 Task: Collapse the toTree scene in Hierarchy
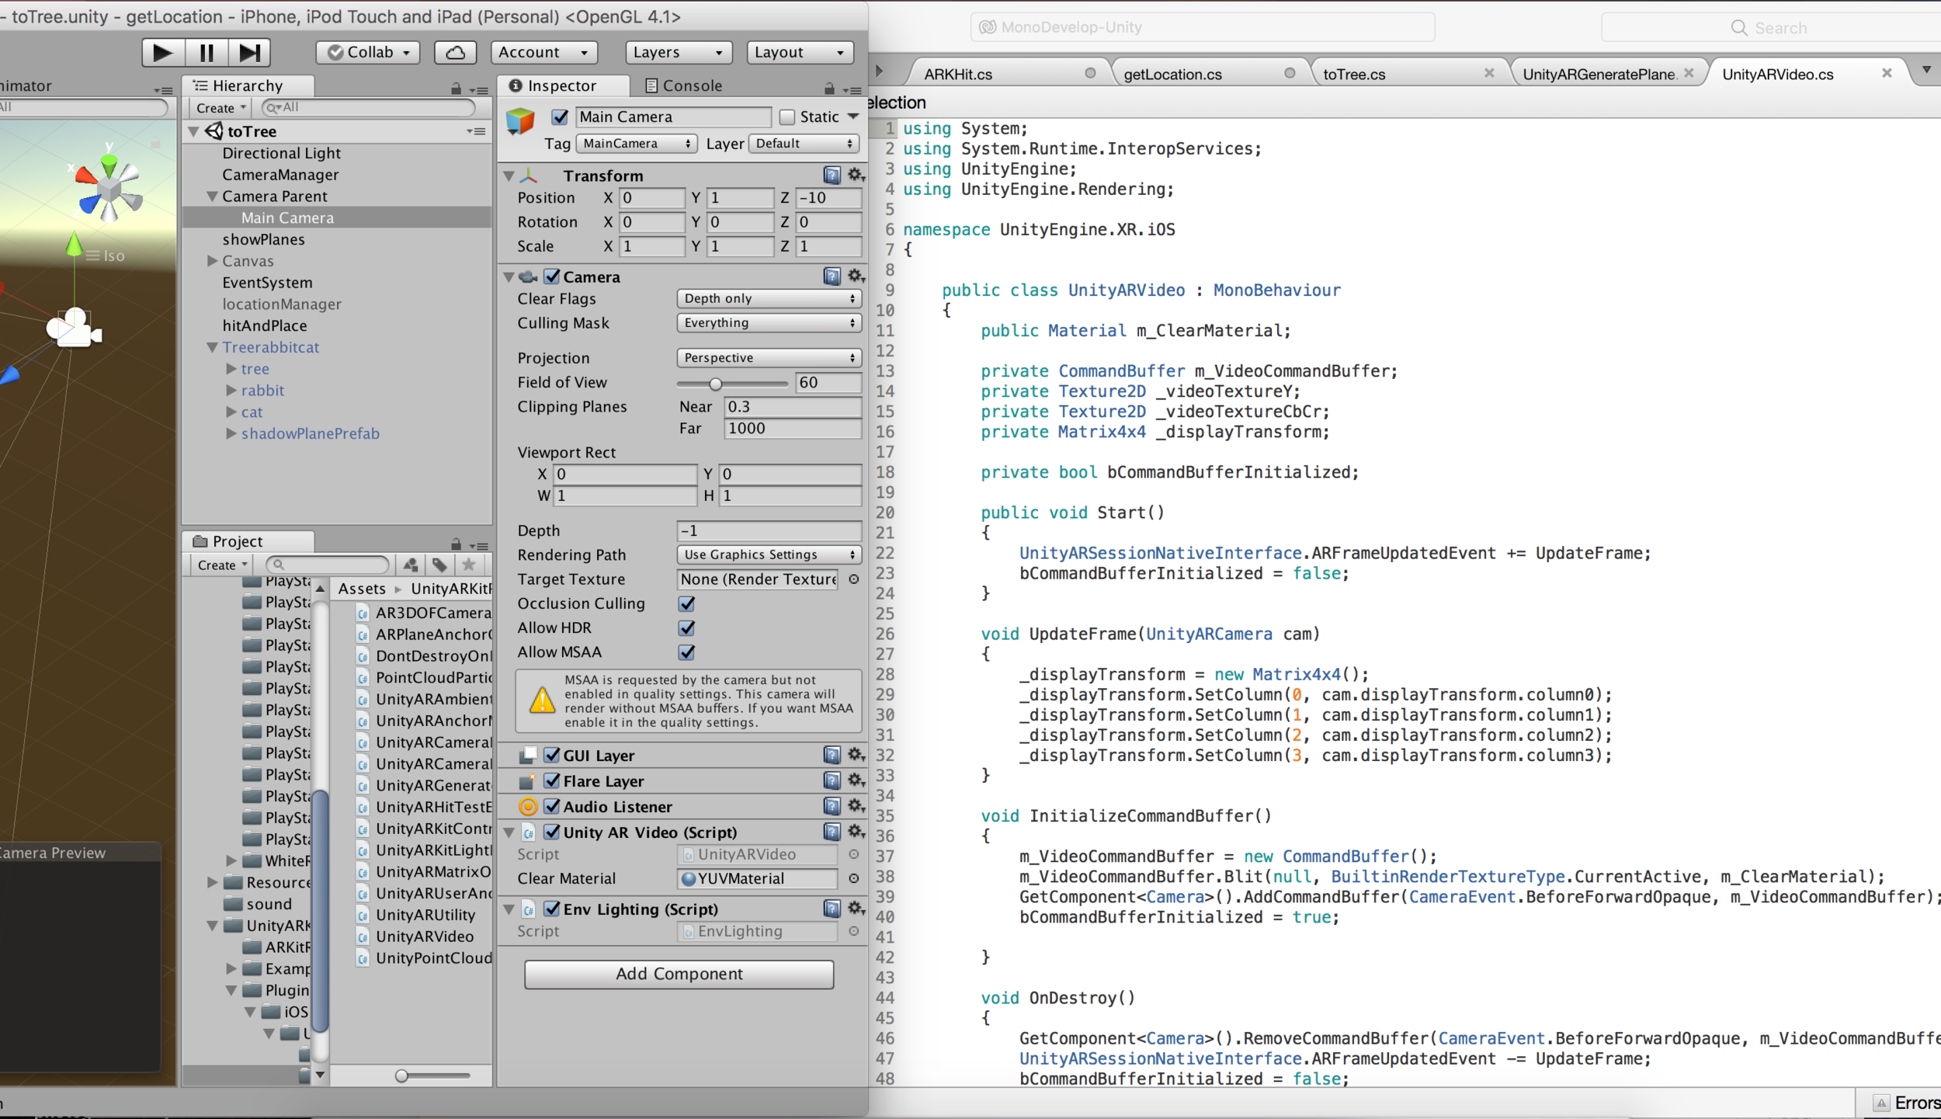click(194, 131)
